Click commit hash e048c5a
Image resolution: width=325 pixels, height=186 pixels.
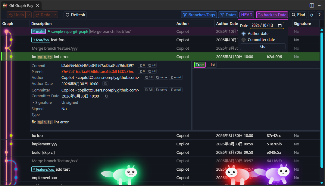tap(274, 153)
